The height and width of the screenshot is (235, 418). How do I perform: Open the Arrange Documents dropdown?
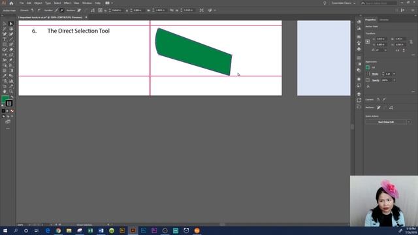[x=109, y=3]
